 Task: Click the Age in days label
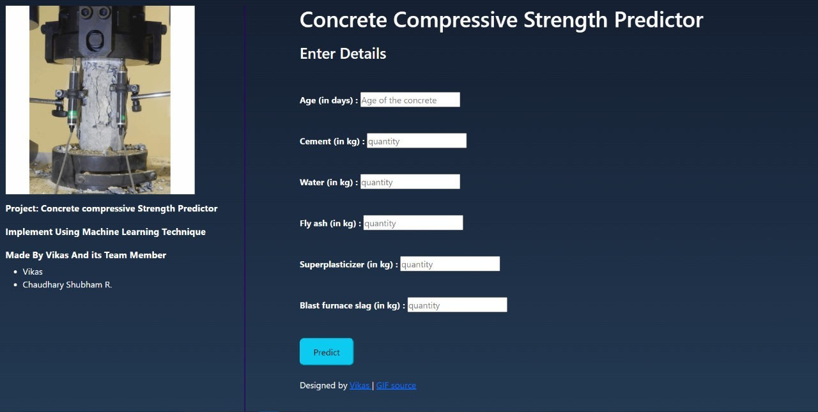point(328,100)
